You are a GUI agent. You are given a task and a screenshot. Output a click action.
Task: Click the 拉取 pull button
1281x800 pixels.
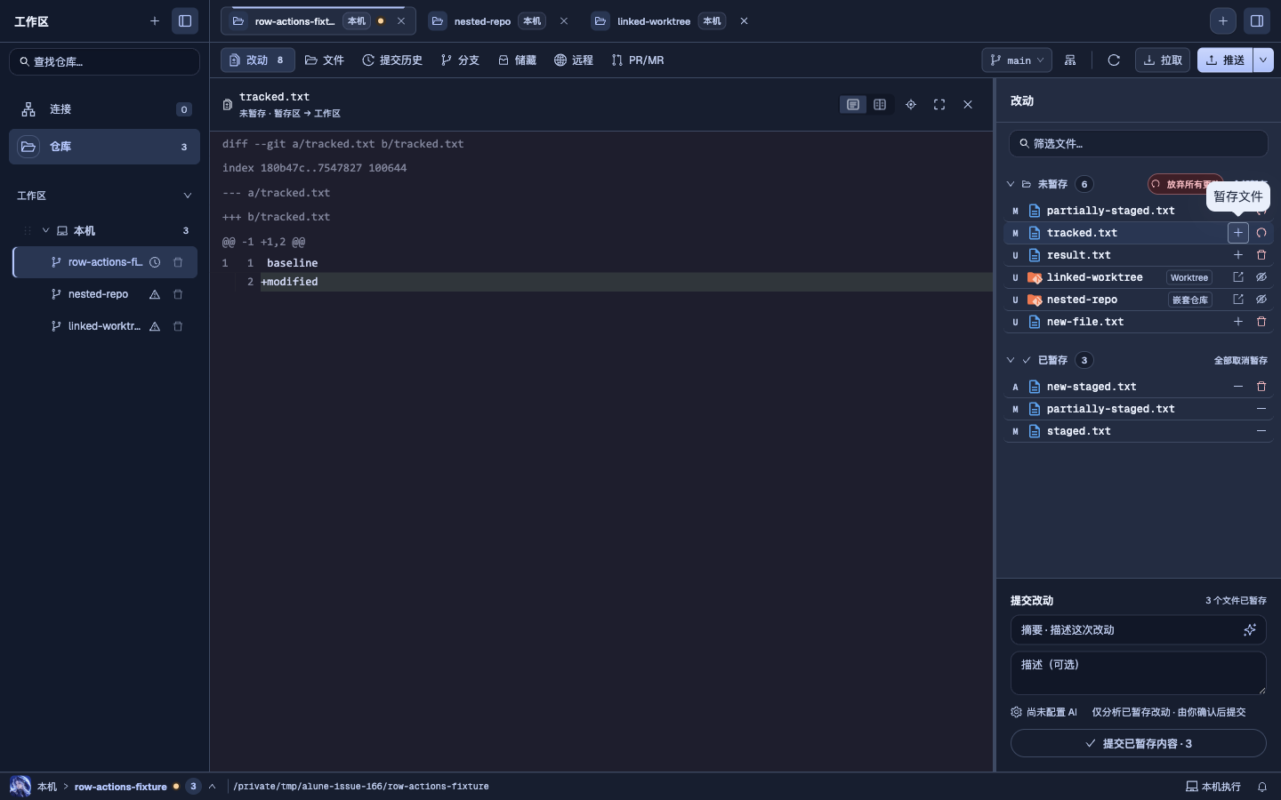click(1163, 60)
